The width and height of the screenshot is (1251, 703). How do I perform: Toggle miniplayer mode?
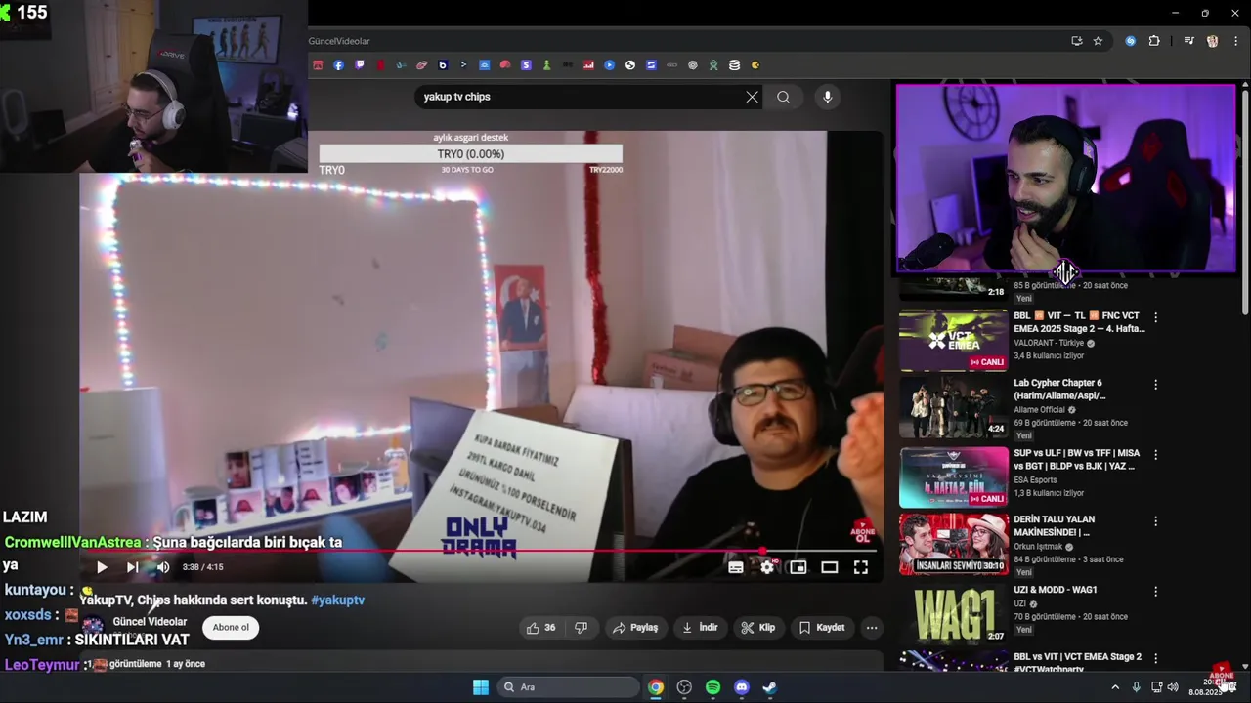[798, 567]
